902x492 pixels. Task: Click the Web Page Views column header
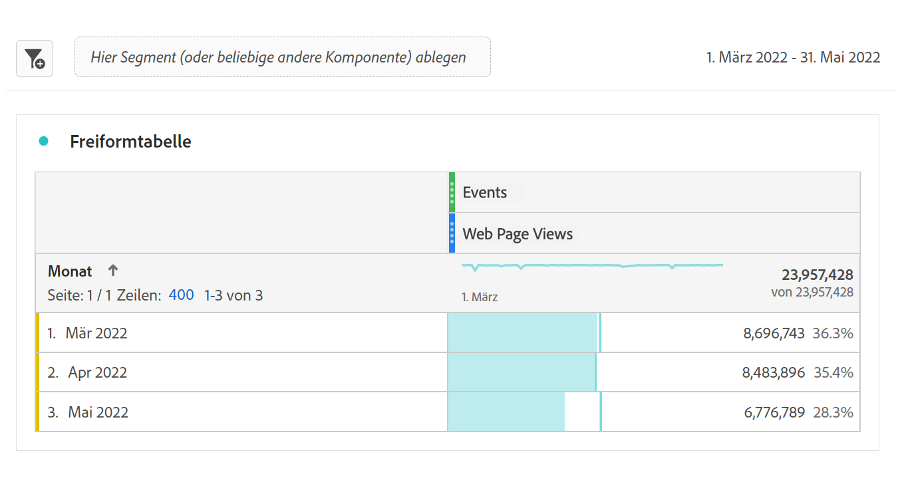click(518, 233)
